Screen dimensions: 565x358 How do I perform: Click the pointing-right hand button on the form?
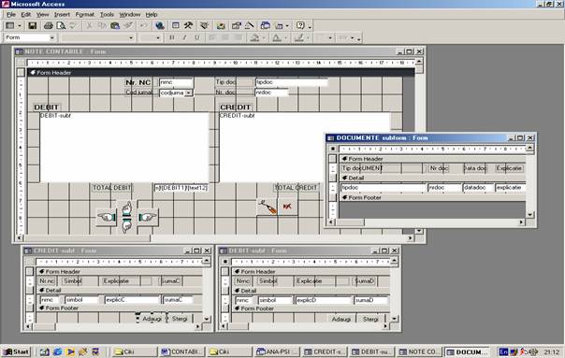tap(148, 217)
